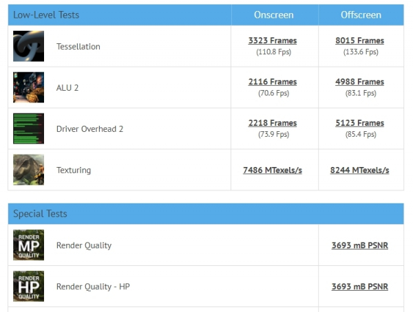
Task: Click the ALU 2 test thumbnail icon
Action: point(28,87)
